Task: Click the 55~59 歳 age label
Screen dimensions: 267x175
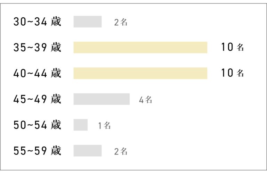Action: pyautogui.click(x=37, y=151)
